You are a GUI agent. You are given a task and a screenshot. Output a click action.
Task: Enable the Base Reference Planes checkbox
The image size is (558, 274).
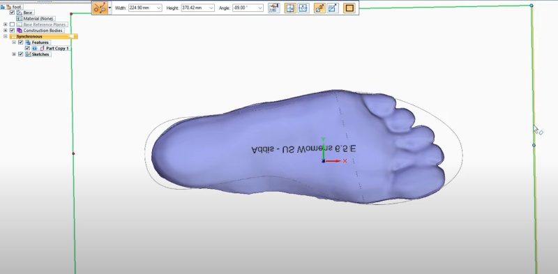coord(12,24)
